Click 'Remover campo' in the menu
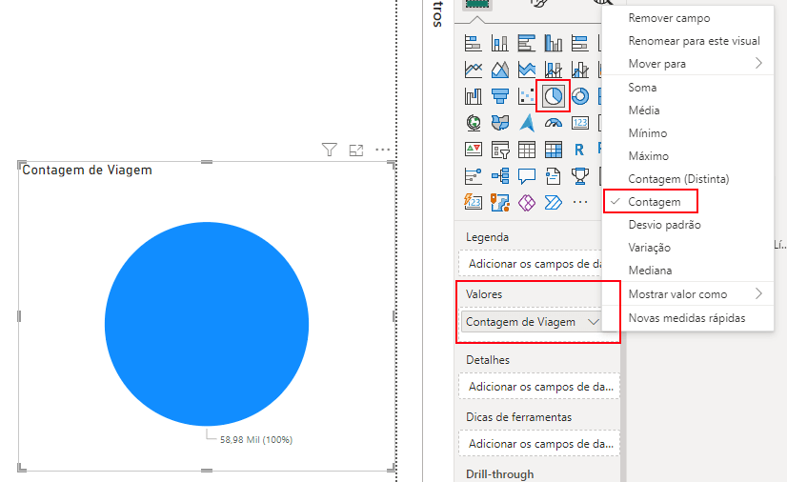This screenshot has height=482, width=787. point(669,18)
